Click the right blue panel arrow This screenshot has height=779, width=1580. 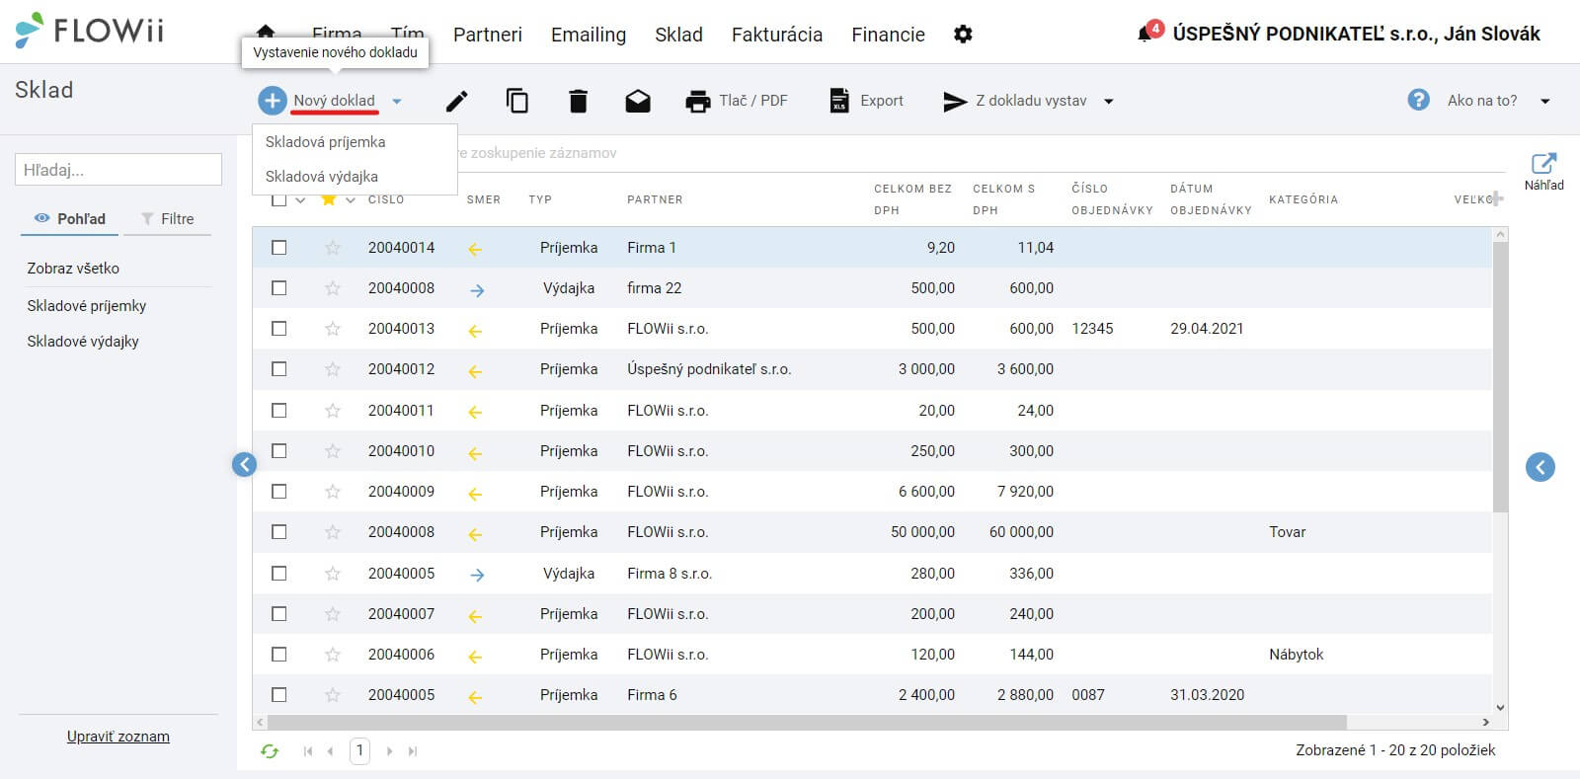[1540, 467]
